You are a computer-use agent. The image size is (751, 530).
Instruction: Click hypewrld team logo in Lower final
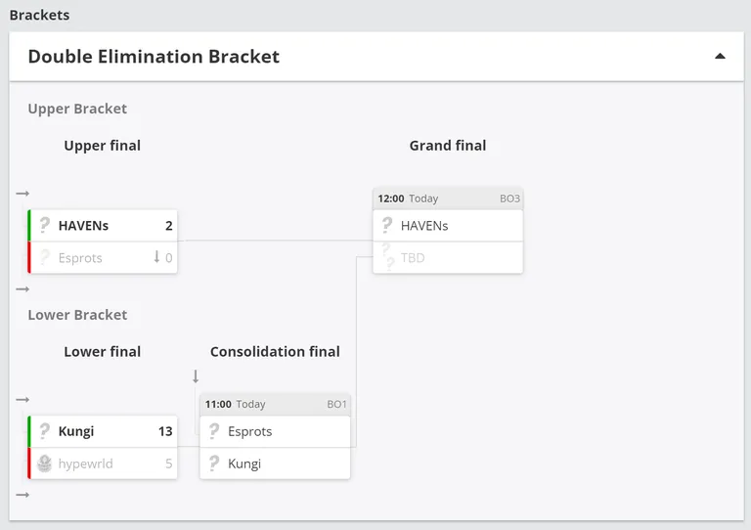click(x=45, y=463)
